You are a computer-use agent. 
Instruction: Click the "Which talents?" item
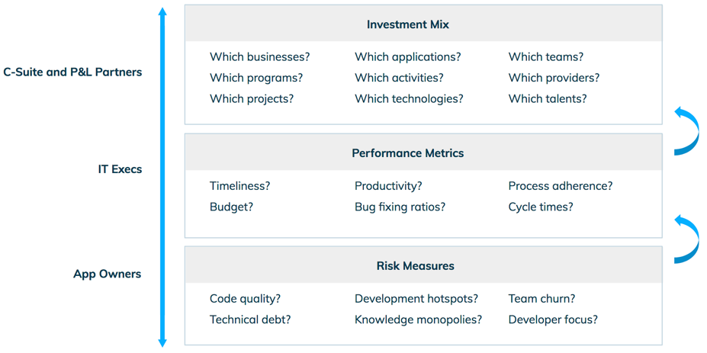tap(547, 99)
